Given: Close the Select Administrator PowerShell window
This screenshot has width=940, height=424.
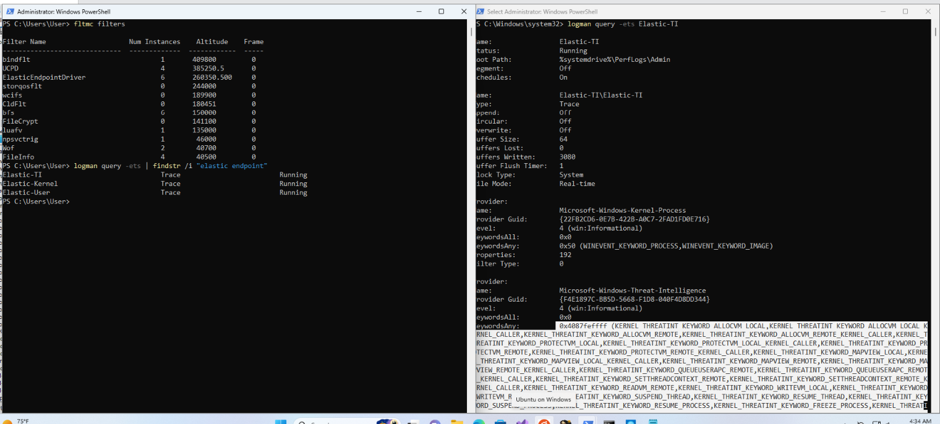Looking at the screenshot, I should 928,12.
